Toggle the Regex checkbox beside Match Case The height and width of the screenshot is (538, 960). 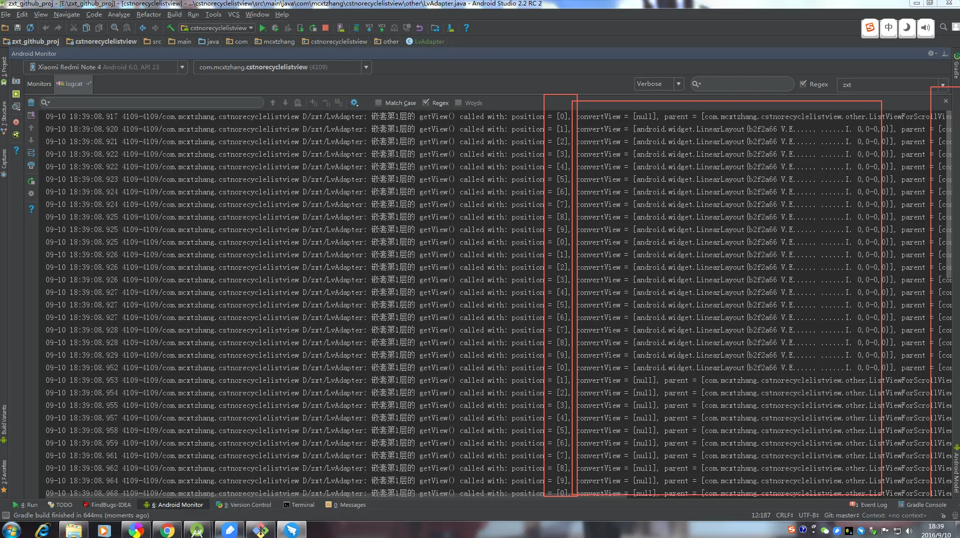pyautogui.click(x=426, y=102)
